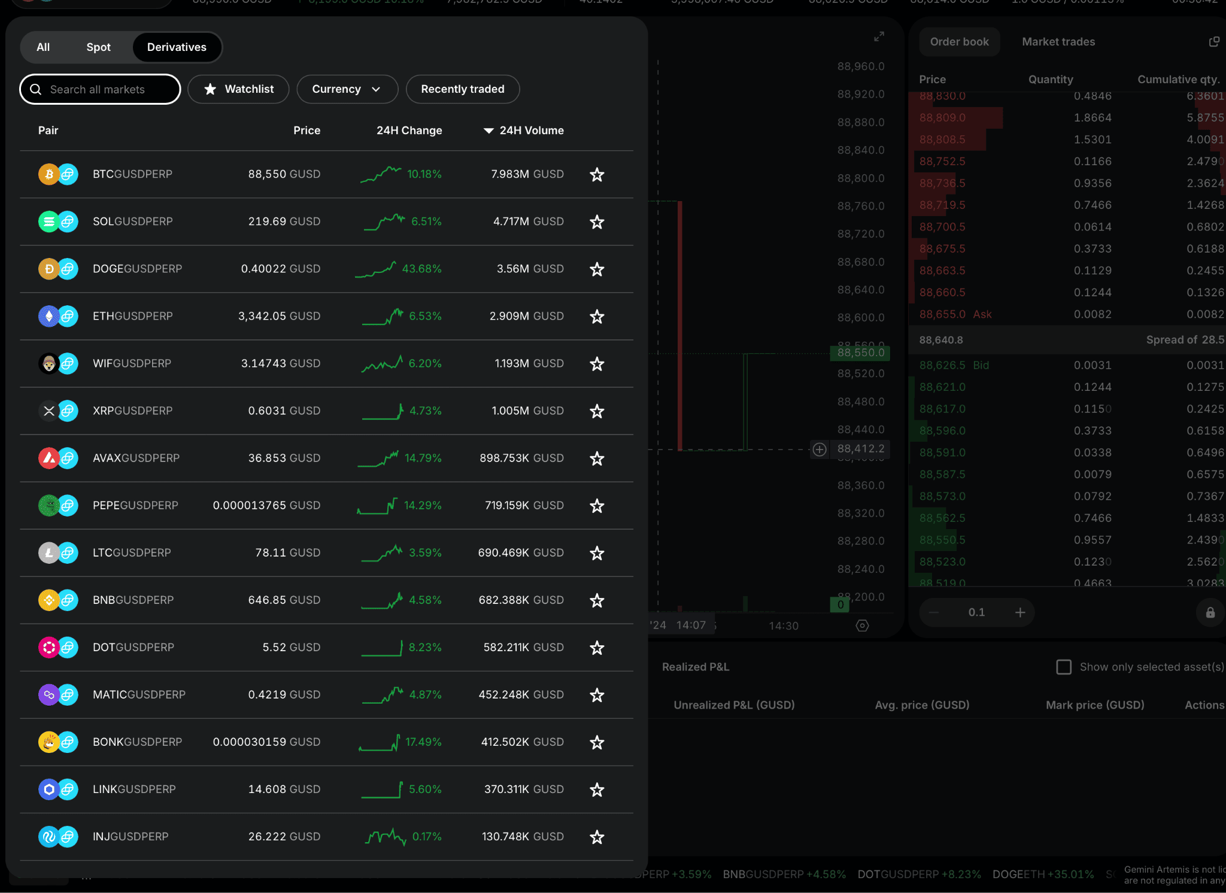Favorite the DOGEGUSDPERP pair star
Image resolution: width=1226 pixels, height=893 pixels.
[596, 269]
